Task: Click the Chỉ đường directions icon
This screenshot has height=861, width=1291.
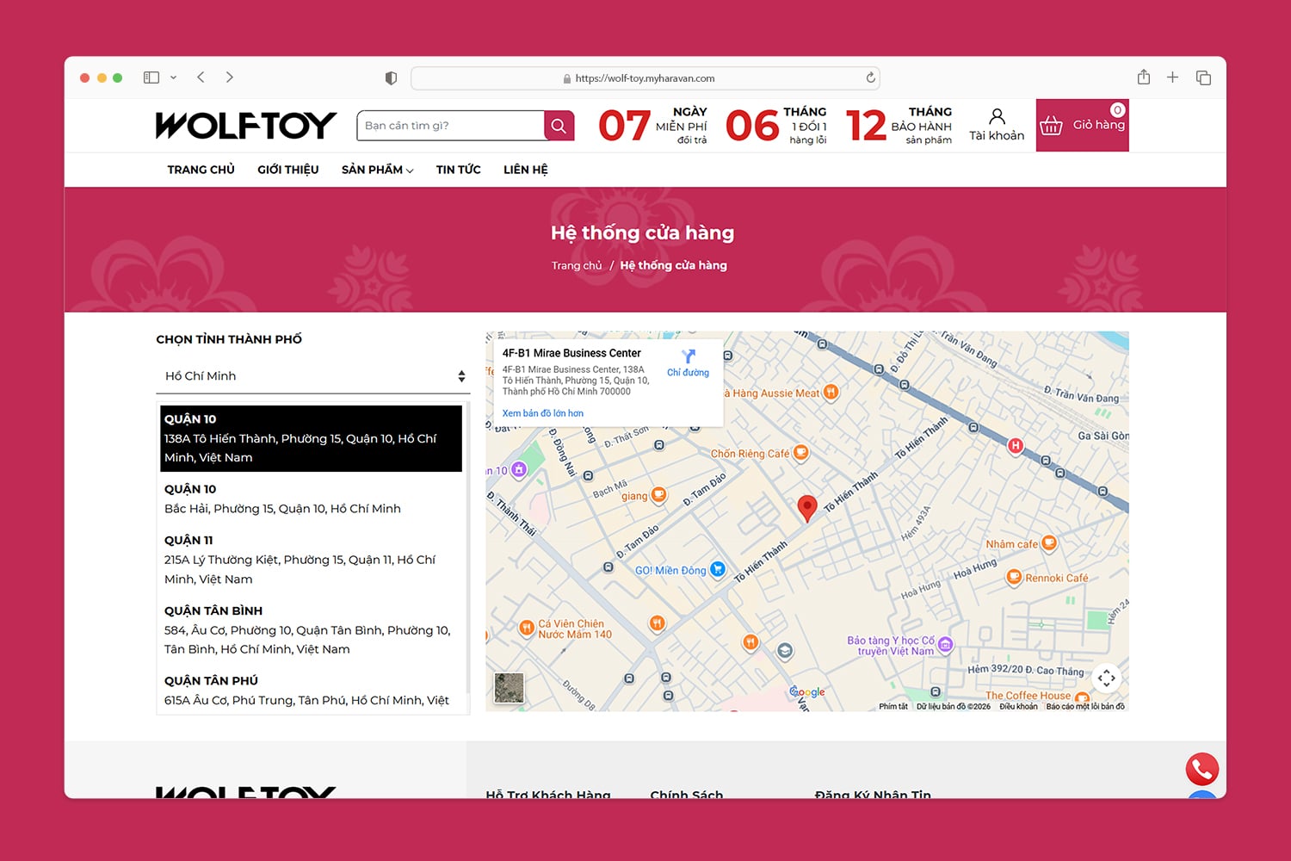Action: click(x=688, y=362)
